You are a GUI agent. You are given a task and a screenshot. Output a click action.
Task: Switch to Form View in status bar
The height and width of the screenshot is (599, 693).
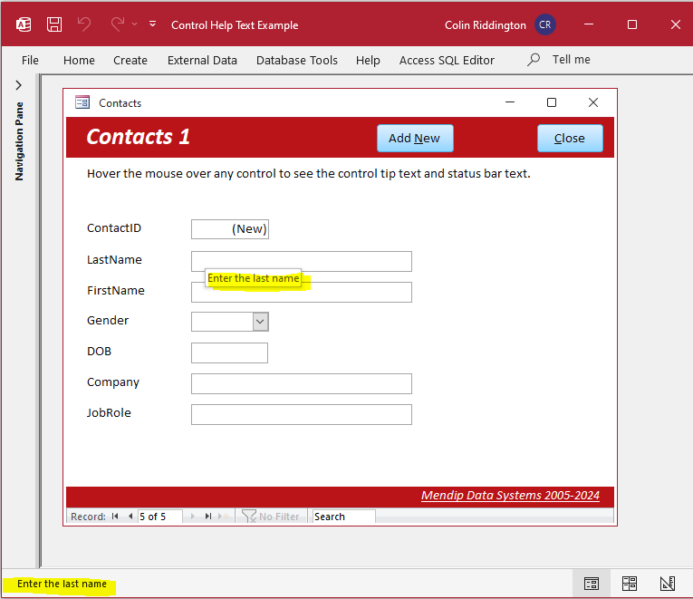pos(592,584)
